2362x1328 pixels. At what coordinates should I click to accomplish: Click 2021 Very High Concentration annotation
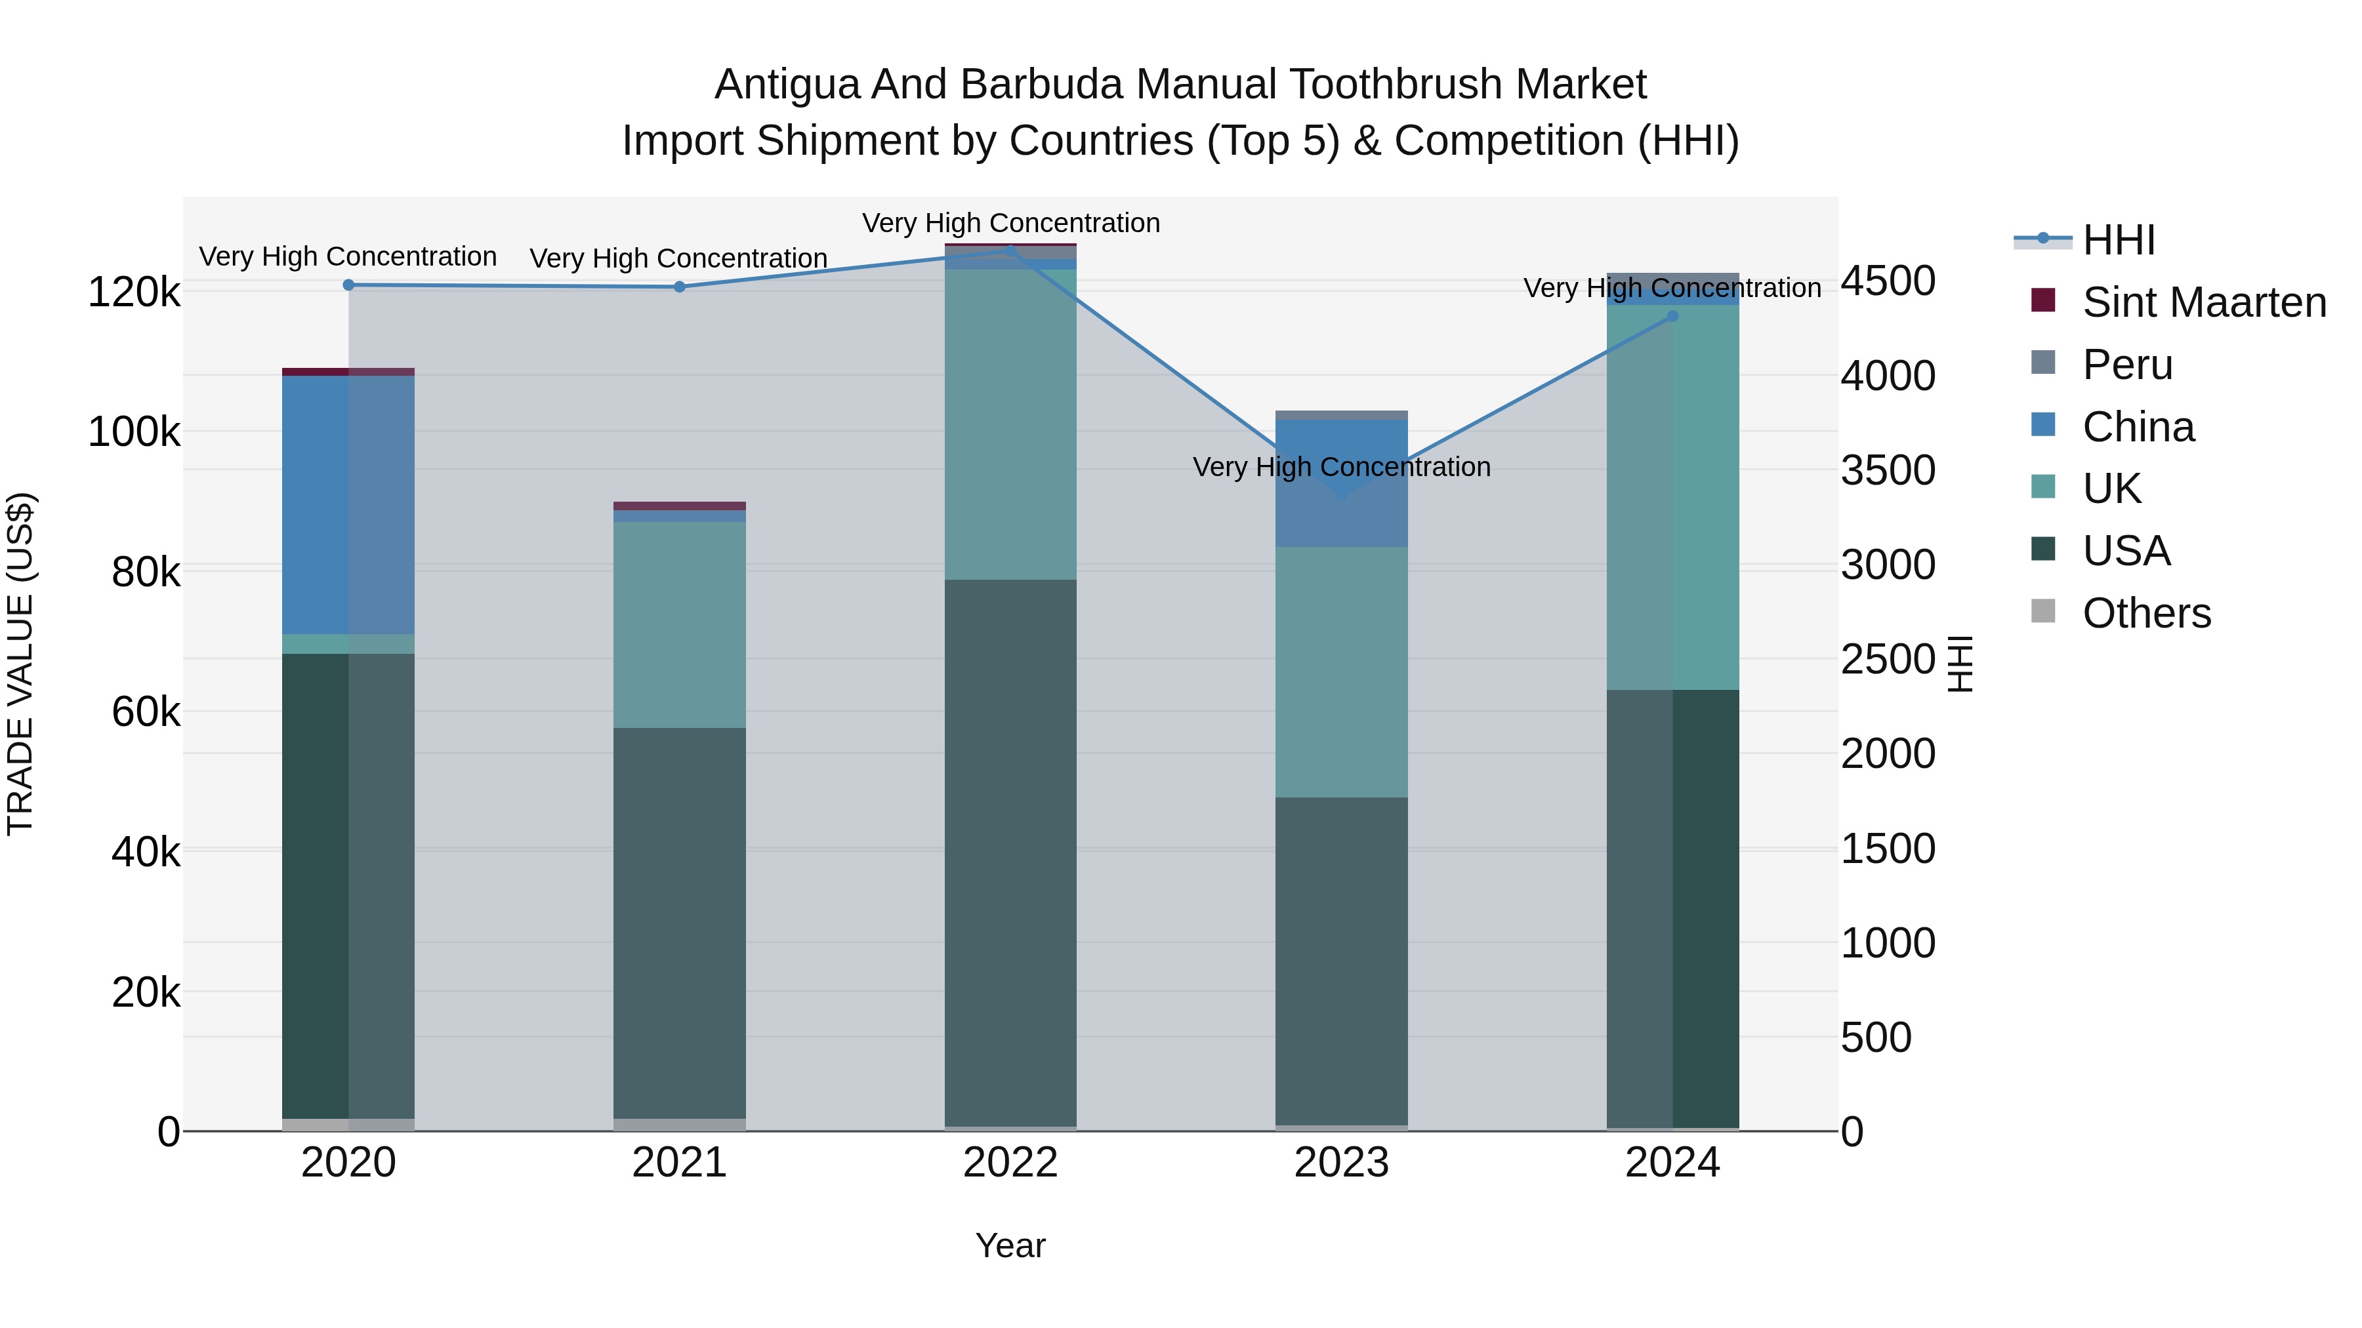tap(680, 258)
